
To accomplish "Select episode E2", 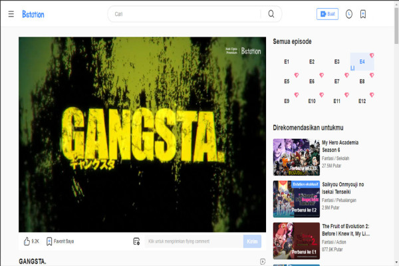I will coord(312,62).
